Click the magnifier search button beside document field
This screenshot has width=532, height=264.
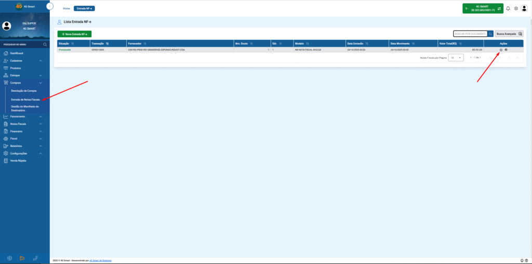pos(490,34)
